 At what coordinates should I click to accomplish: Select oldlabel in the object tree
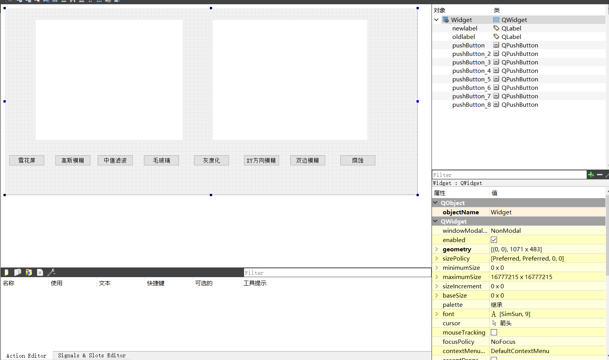(x=463, y=37)
